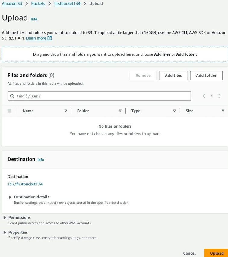Expand the Permissions section
The height and width of the screenshot is (257, 228).
coord(5,217)
